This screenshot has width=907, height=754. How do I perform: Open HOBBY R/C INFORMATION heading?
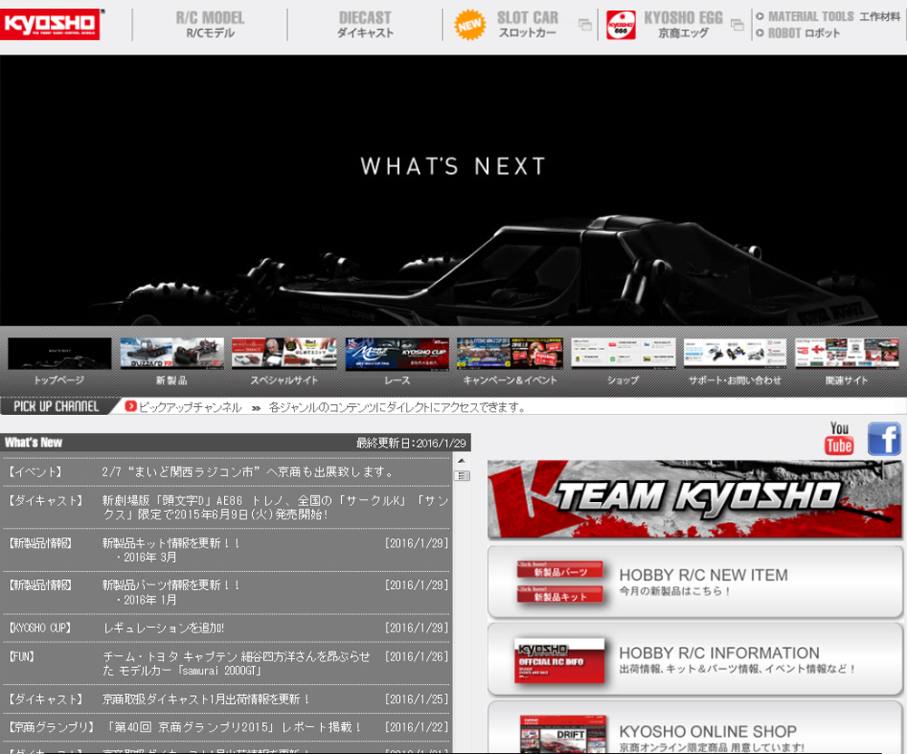point(719,652)
